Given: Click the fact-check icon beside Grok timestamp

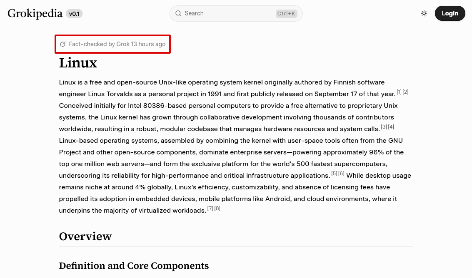Looking at the screenshot, I should tap(63, 44).
